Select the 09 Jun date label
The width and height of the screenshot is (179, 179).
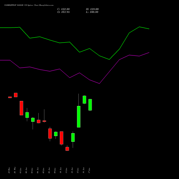tap(55, 170)
